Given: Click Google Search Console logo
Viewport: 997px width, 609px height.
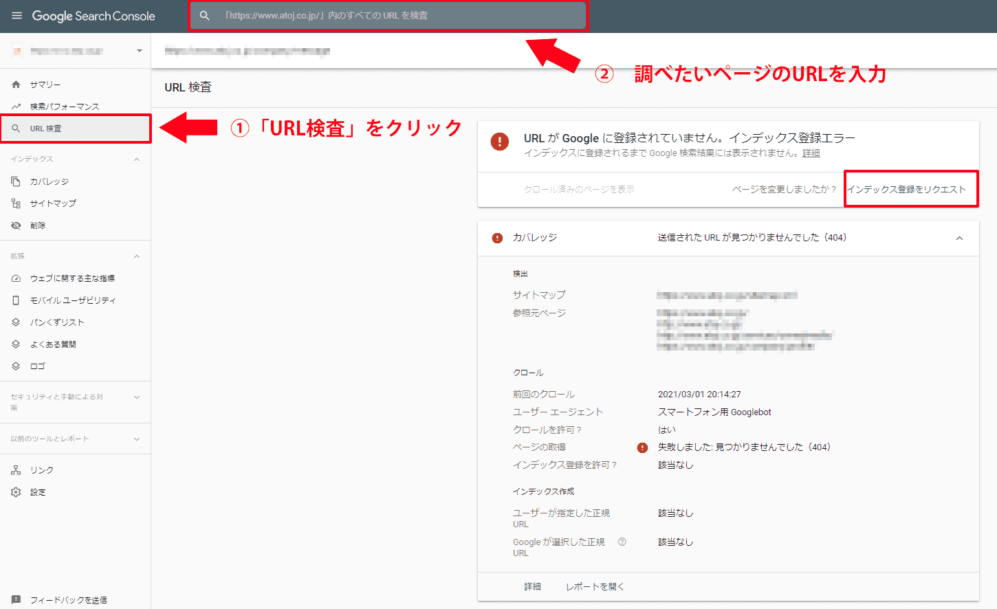Looking at the screenshot, I should 94,16.
